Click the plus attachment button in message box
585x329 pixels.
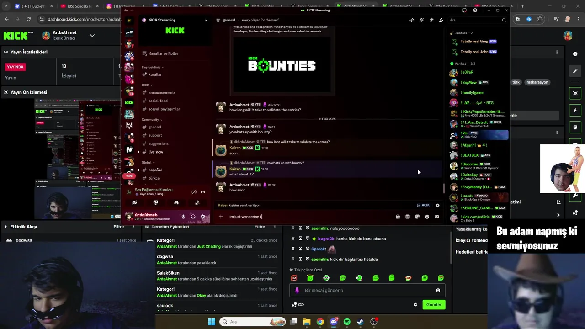coord(221,217)
